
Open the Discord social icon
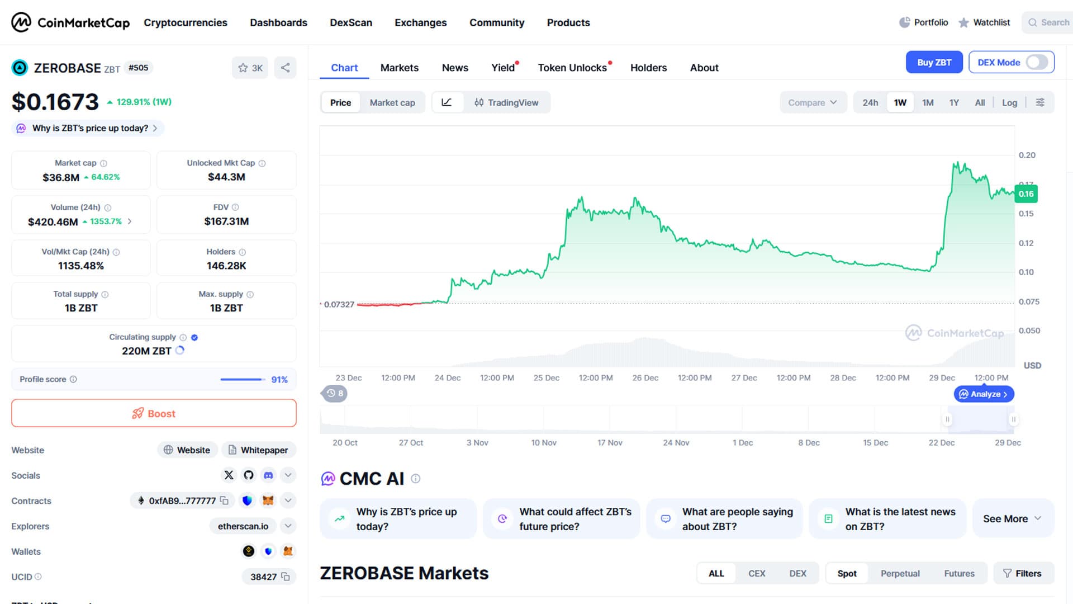tap(268, 475)
